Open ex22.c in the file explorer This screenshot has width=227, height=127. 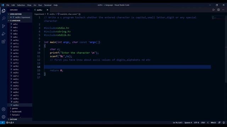coord(16,79)
